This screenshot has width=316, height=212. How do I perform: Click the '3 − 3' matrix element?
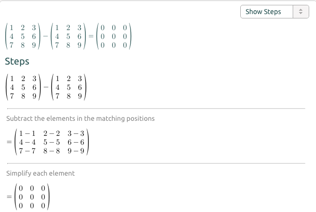tap(76, 133)
